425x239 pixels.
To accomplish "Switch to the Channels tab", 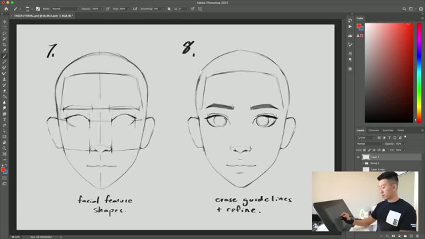I will (374, 130).
